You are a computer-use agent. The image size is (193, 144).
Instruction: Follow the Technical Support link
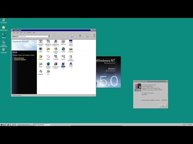click(x=20, y=60)
